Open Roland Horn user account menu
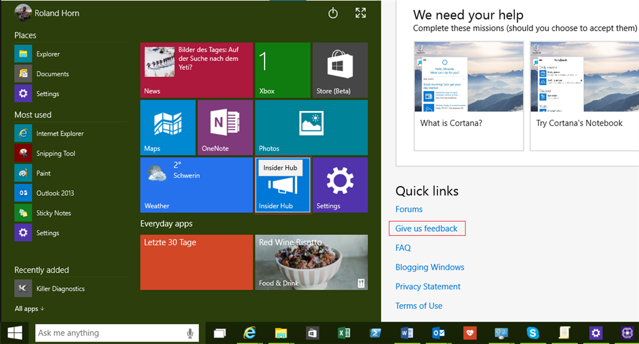This screenshot has width=639, height=344. click(47, 13)
